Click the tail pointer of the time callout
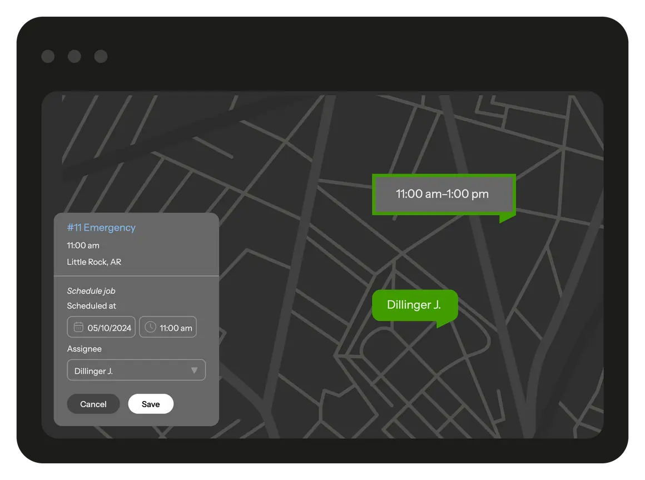This screenshot has width=645, height=480. (505, 217)
